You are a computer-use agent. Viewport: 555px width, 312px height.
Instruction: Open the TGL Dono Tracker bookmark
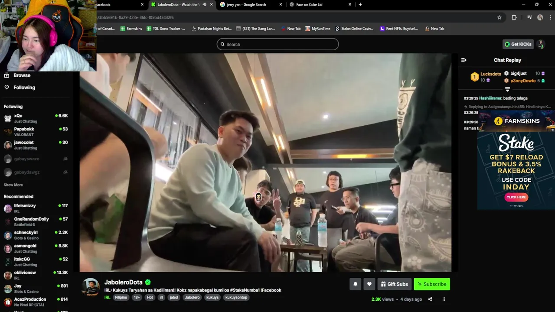166,29
